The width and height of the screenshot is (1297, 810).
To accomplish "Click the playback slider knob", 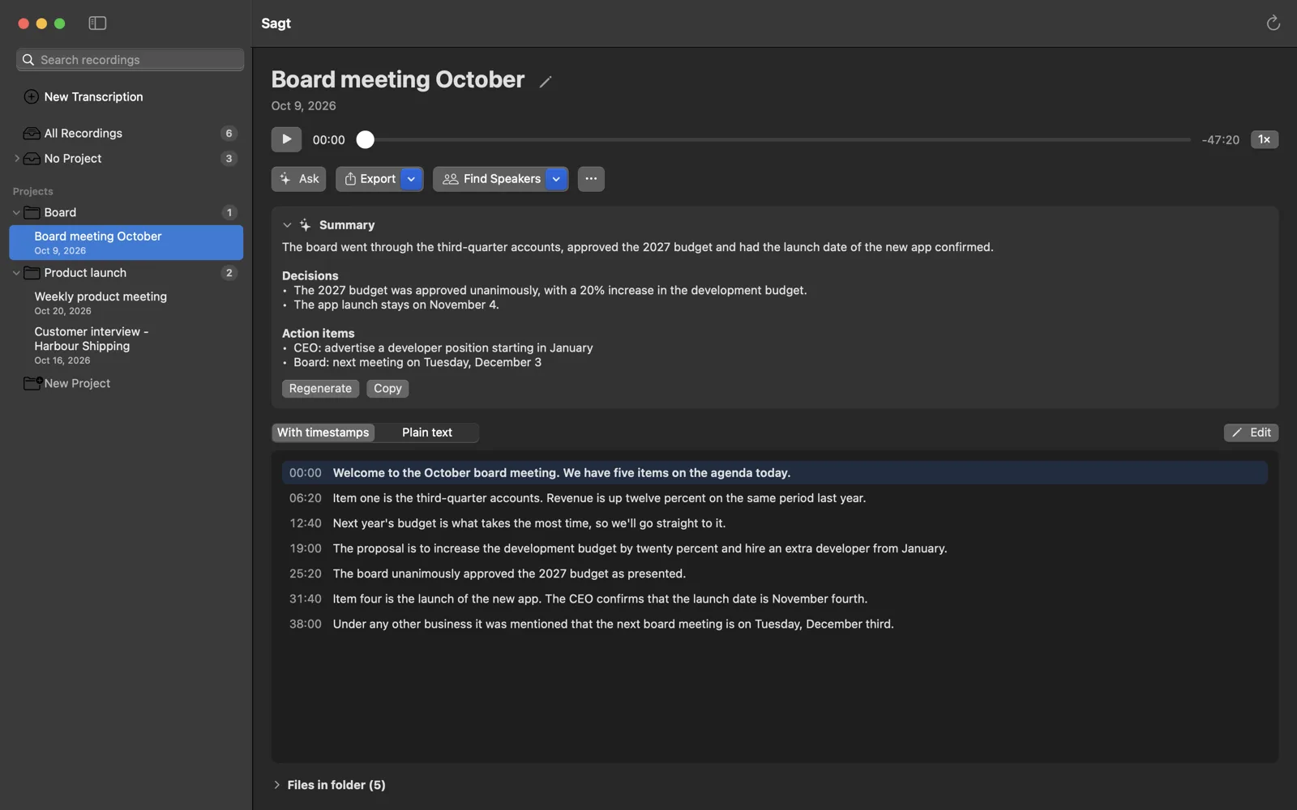I will point(366,139).
